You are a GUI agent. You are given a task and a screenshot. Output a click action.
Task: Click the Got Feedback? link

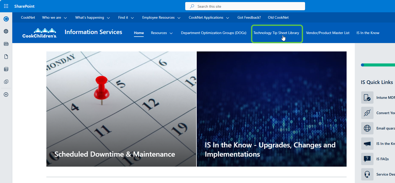tap(249, 18)
